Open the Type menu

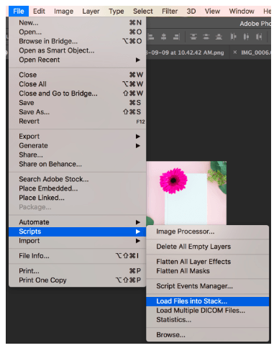point(116,12)
